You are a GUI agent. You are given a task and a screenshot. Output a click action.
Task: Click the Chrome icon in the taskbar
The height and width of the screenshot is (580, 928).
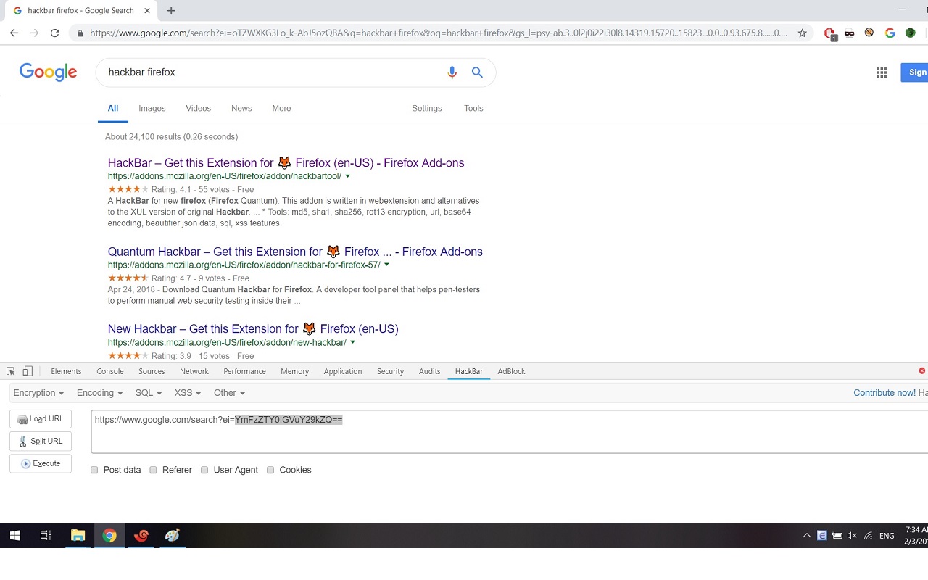point(109,536)
